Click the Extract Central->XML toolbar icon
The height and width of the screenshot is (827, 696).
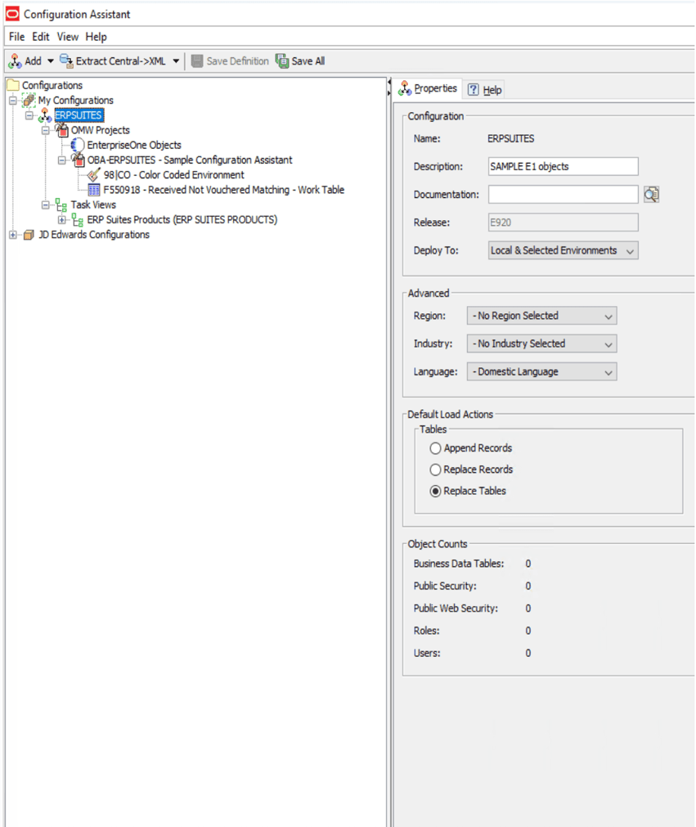click(x=66, y=61)
